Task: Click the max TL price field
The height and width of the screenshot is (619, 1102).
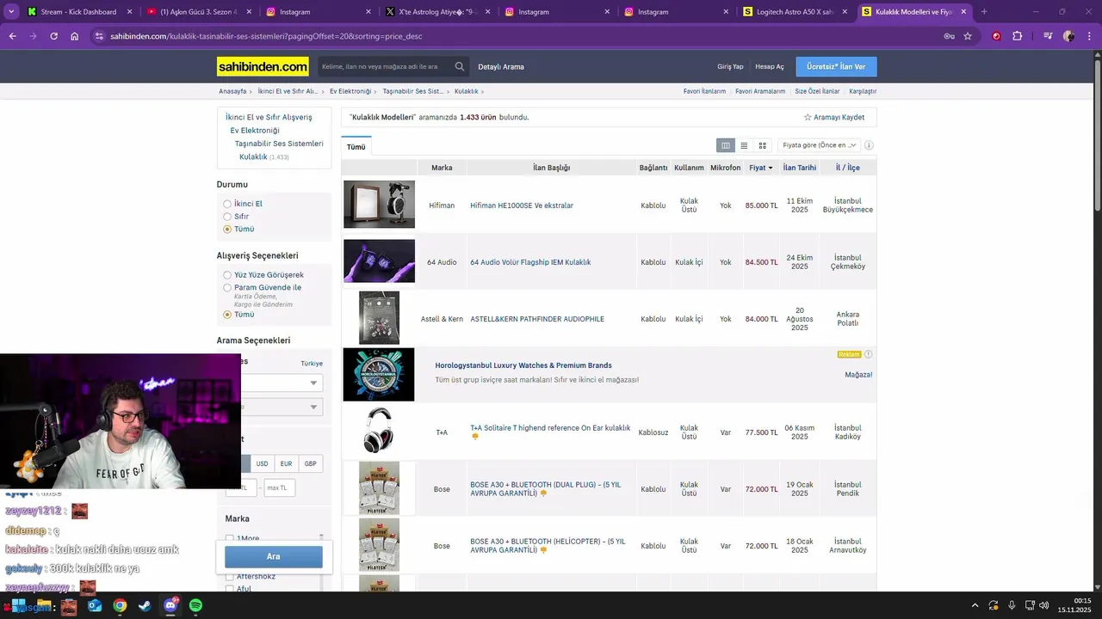Action: coord(280,488)
